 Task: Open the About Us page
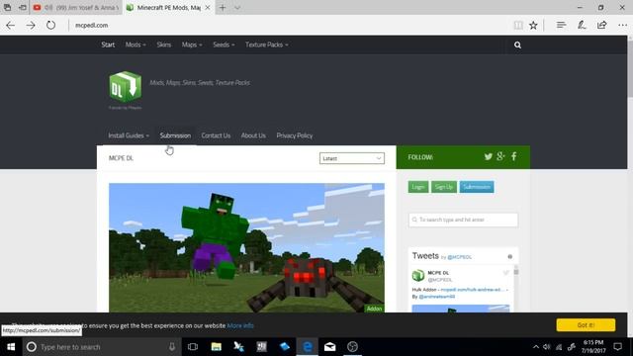(x=253, y=135)
